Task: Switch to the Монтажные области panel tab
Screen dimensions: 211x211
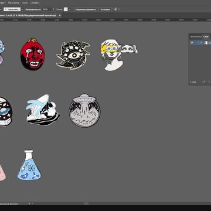Action: (x=196, y=36)
